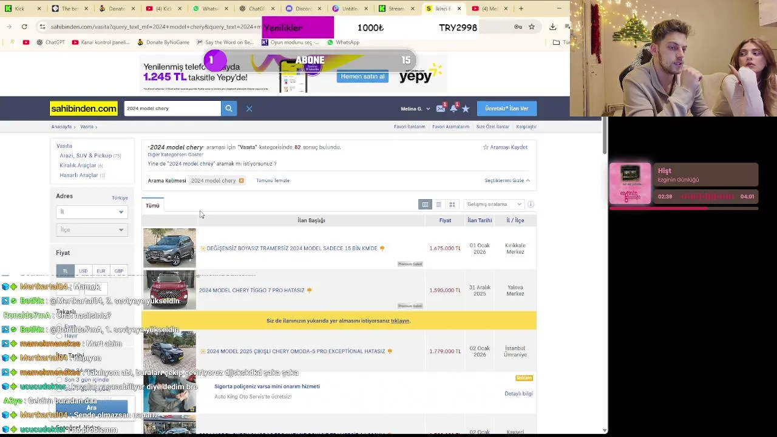Click browser address bar URL
The height and width of the screenshot is (437, 777).
155,27
